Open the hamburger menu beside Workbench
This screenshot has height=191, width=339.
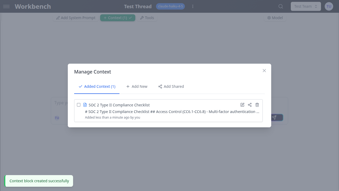[x=6, y=6]
